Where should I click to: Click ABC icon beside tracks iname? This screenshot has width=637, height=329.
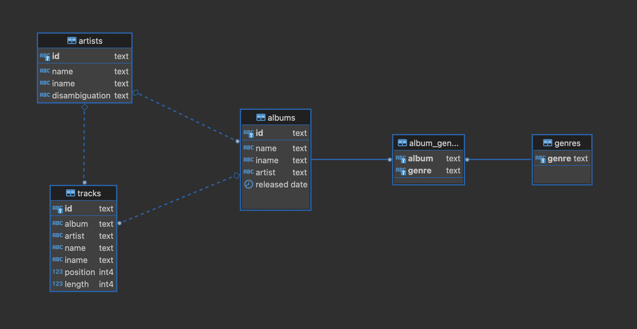click(x=57, y=259)
